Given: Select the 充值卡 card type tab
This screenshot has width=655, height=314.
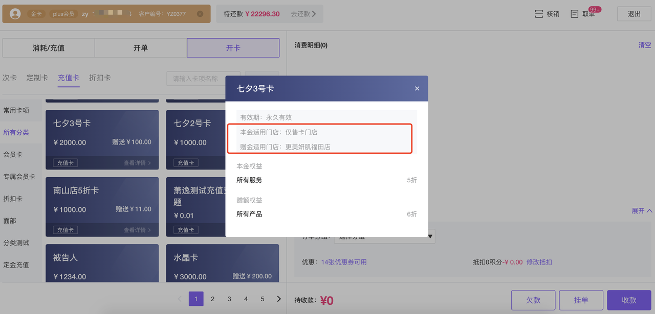Looking at the screenshot, I should [69, 78].
